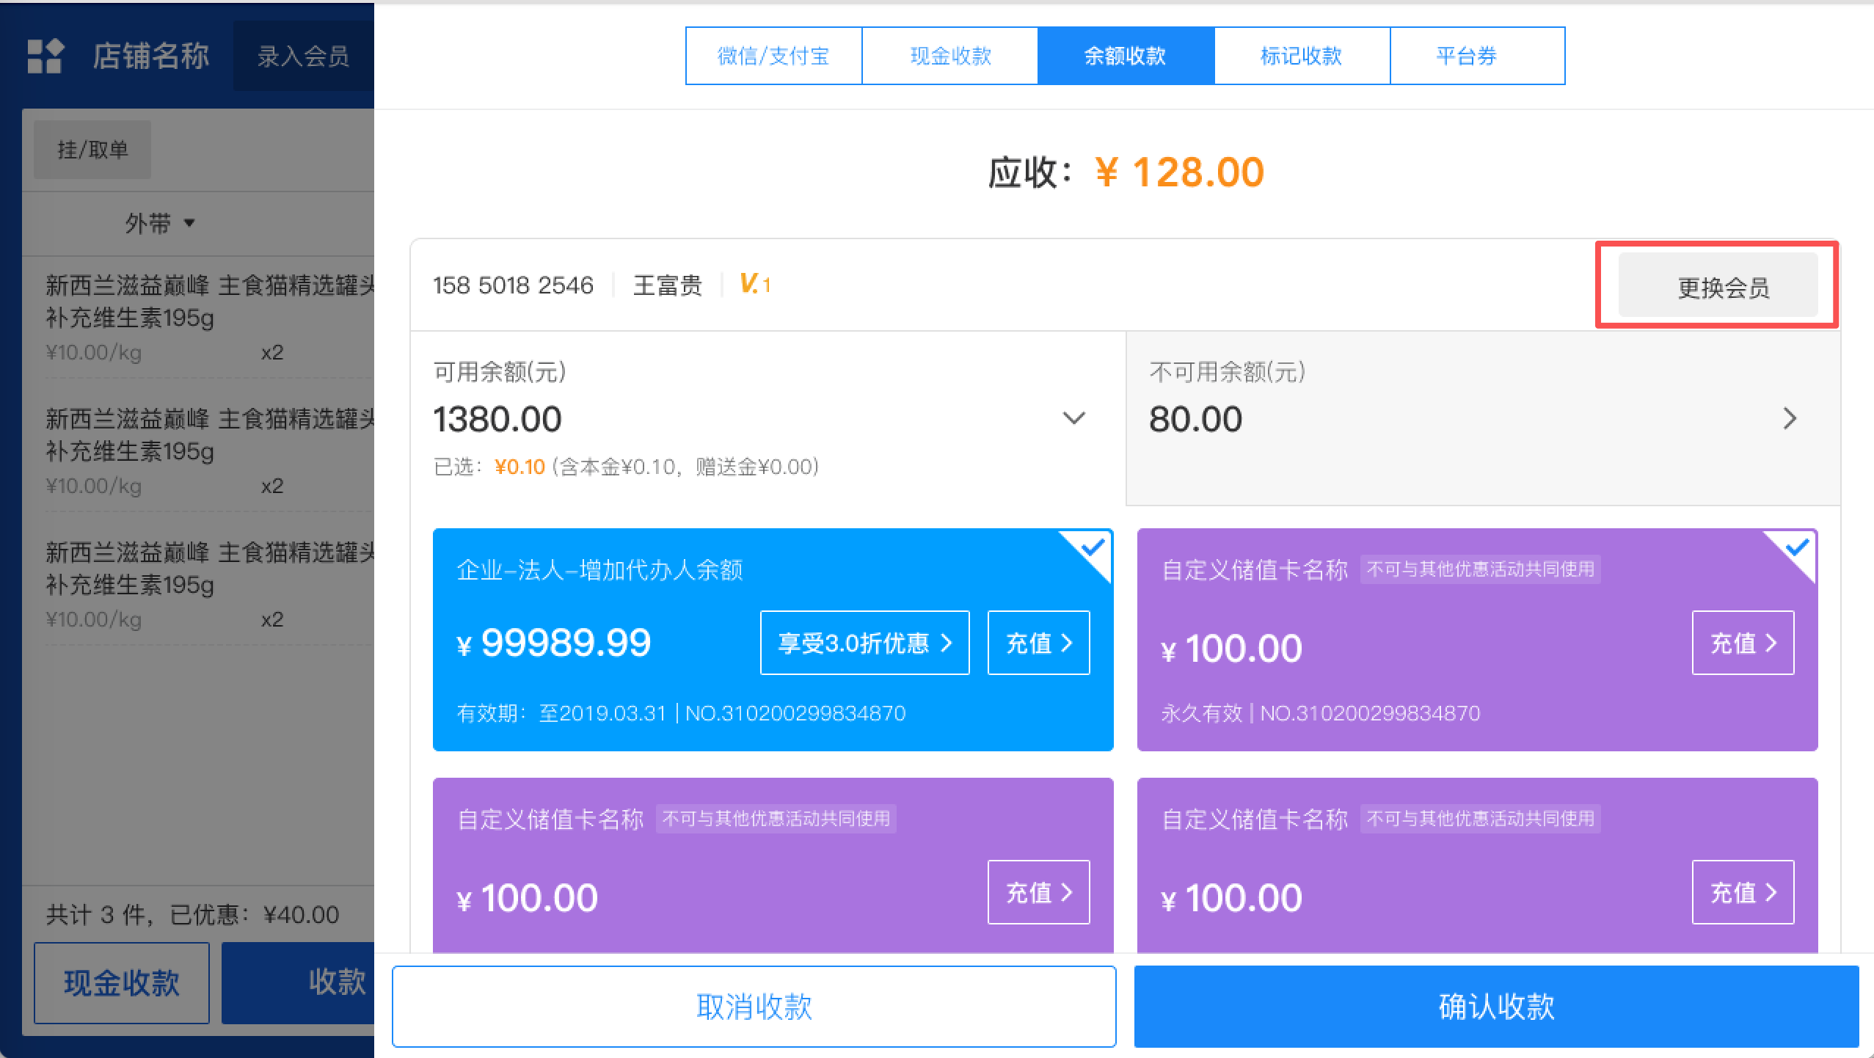Click the store logo grid icon
Screen dimensions: 1874x1058
(x=45, y=56)
